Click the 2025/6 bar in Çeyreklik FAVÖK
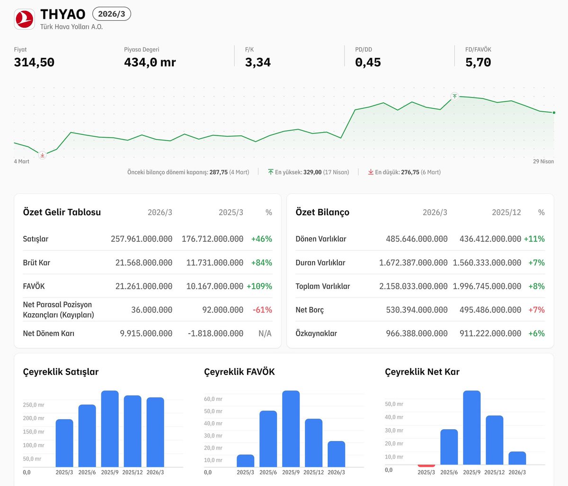The height and width of the screenshot is (486, 568). (268, 439)
